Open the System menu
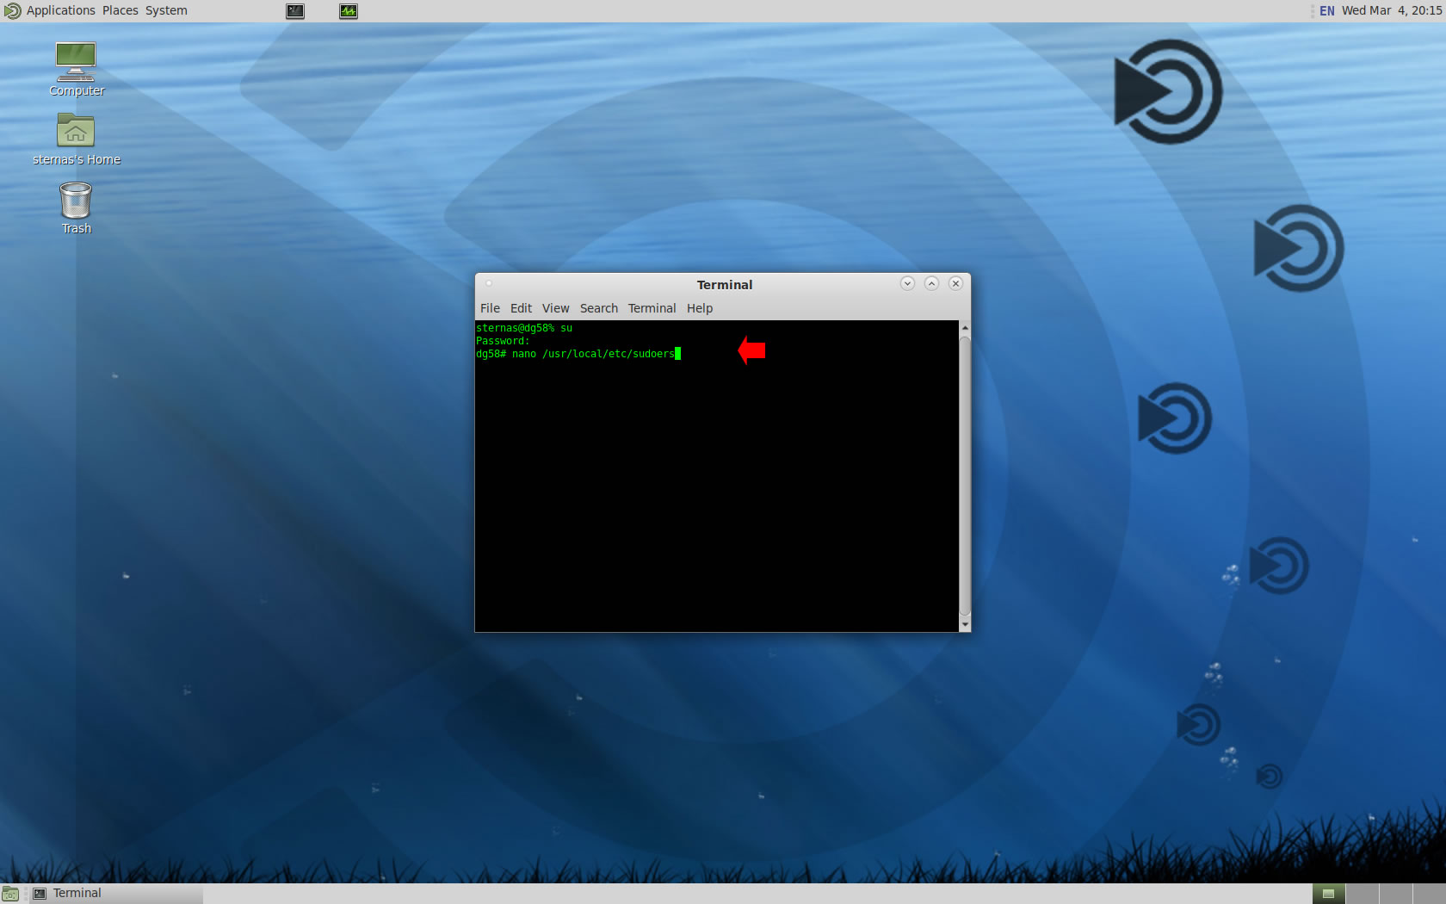This screenshot has height=904, width=1446. 166,11
